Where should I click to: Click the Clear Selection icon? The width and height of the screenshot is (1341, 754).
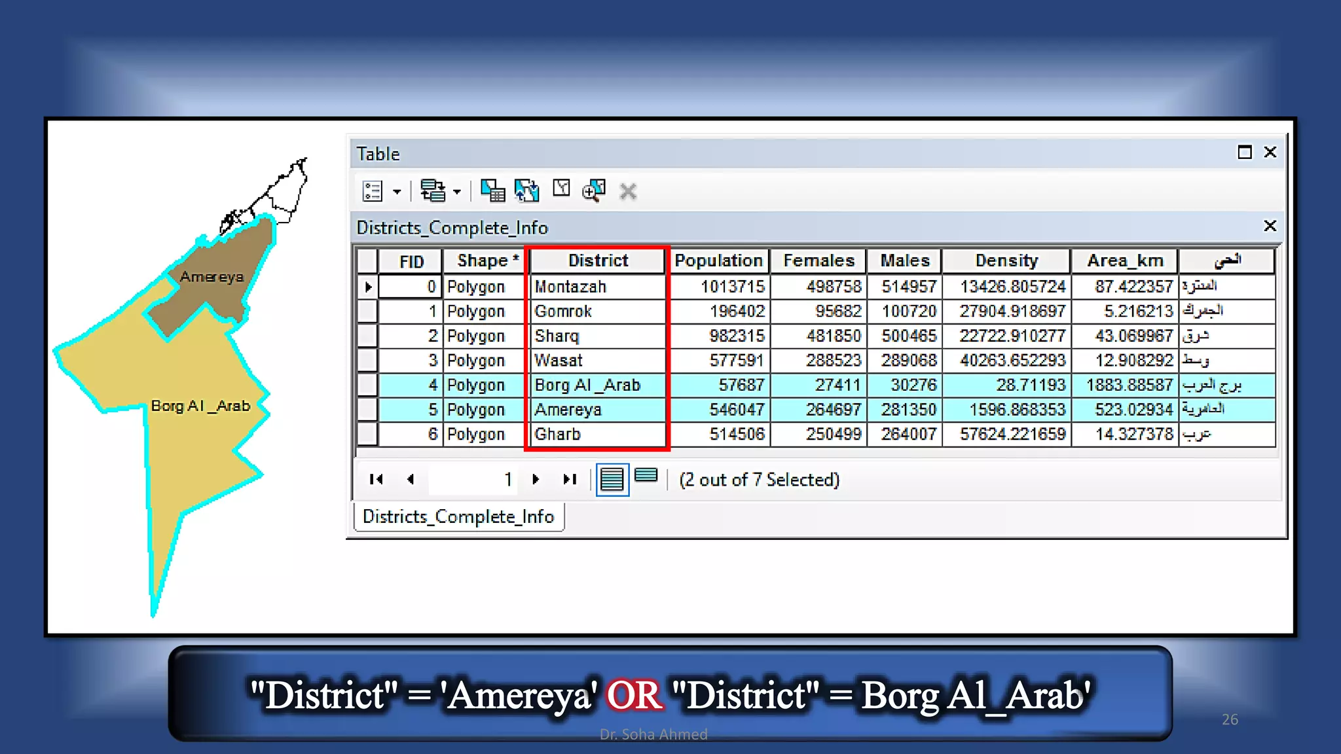point(561,188)
